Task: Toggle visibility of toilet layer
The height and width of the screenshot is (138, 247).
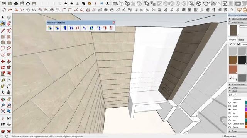Action: click(230, 106)
